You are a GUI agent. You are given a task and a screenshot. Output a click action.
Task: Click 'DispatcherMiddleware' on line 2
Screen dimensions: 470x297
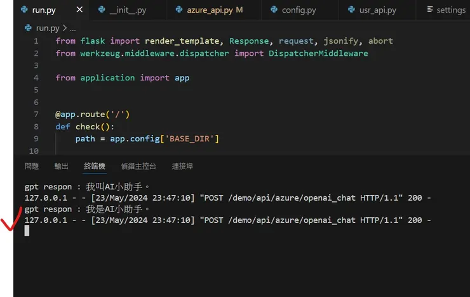pos(318,53)
